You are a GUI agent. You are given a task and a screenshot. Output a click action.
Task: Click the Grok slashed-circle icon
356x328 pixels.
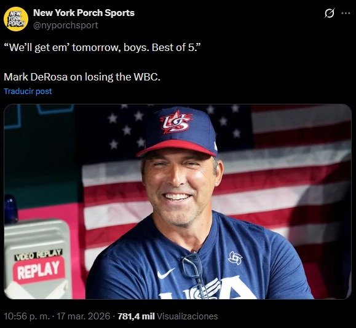pyautogui.click(x=330, y=13)
